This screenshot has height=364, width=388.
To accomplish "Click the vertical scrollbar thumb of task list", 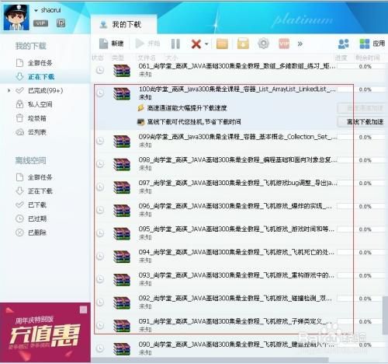I will click(x=385, y=315).
